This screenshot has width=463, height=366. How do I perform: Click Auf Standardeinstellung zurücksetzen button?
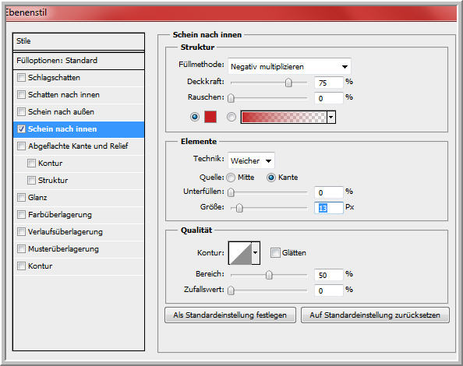[375, 315]
